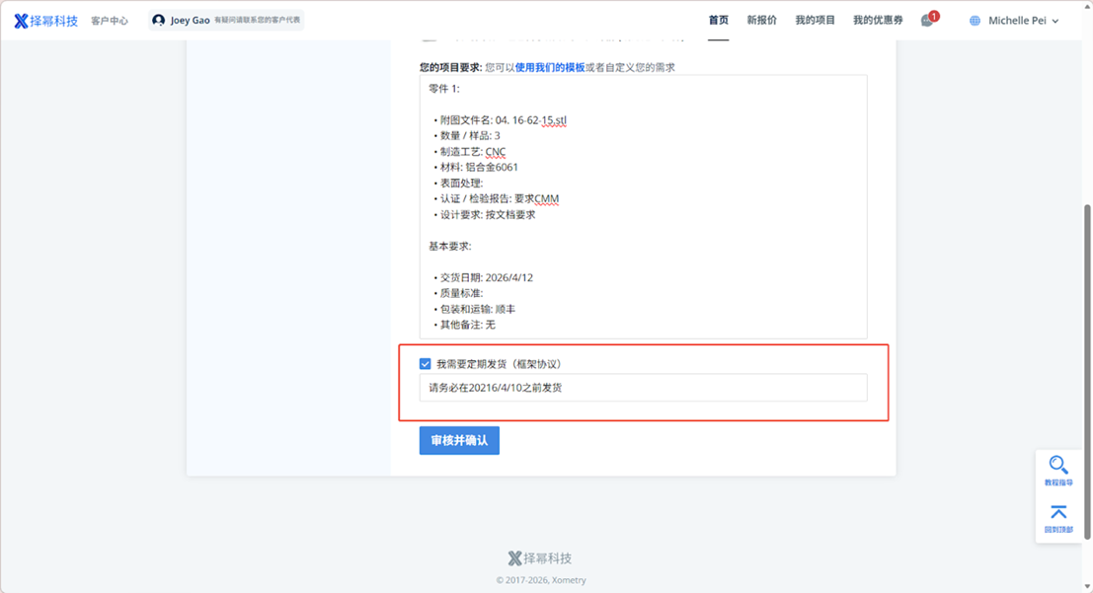Screen dimensions: 1093x593
Task: Click the customer representative contact text
Action: [257, 21]
